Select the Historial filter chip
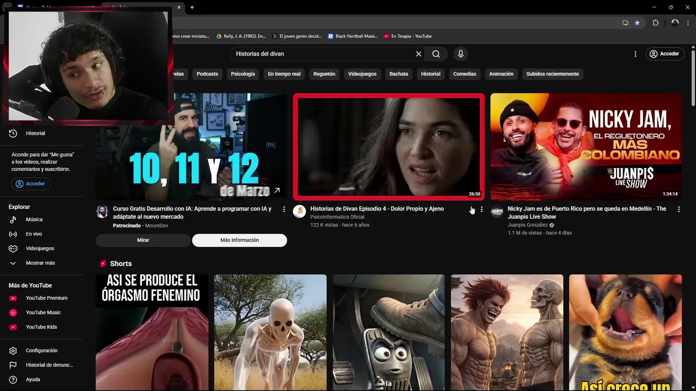 431,74
